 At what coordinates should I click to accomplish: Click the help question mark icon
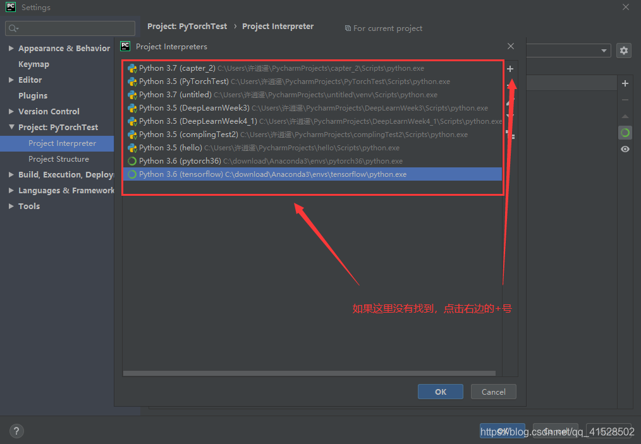tap(16, 431)
